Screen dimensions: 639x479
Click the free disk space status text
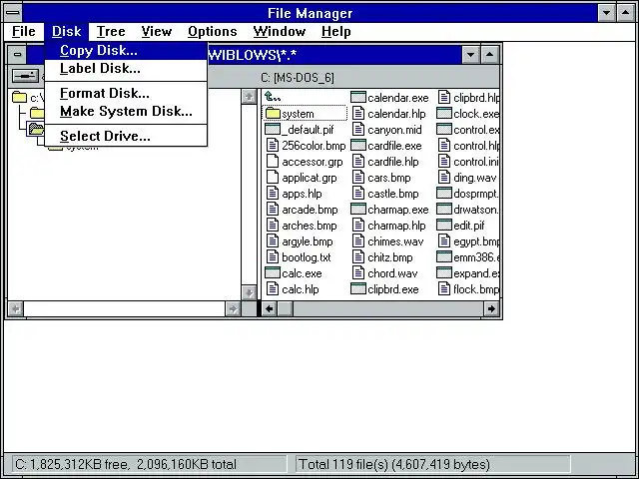126,464
